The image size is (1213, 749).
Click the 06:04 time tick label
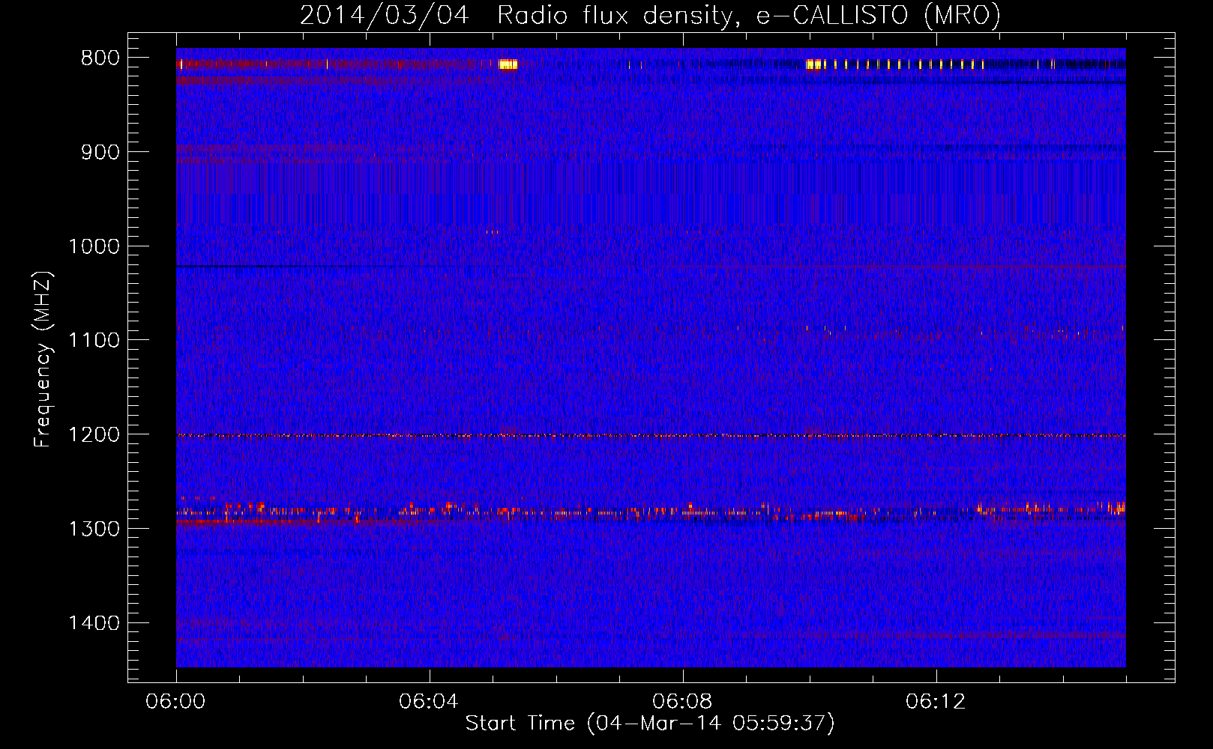click(x=429, y=702)
